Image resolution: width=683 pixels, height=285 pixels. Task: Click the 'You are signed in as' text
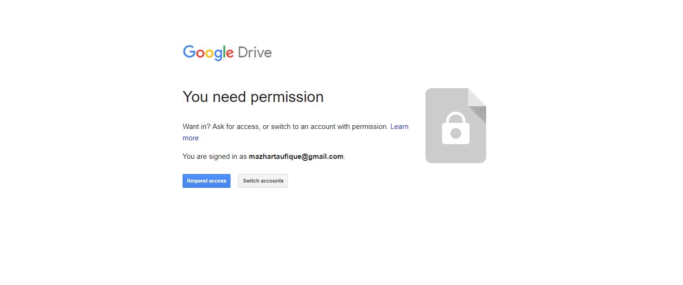point(215,156)
